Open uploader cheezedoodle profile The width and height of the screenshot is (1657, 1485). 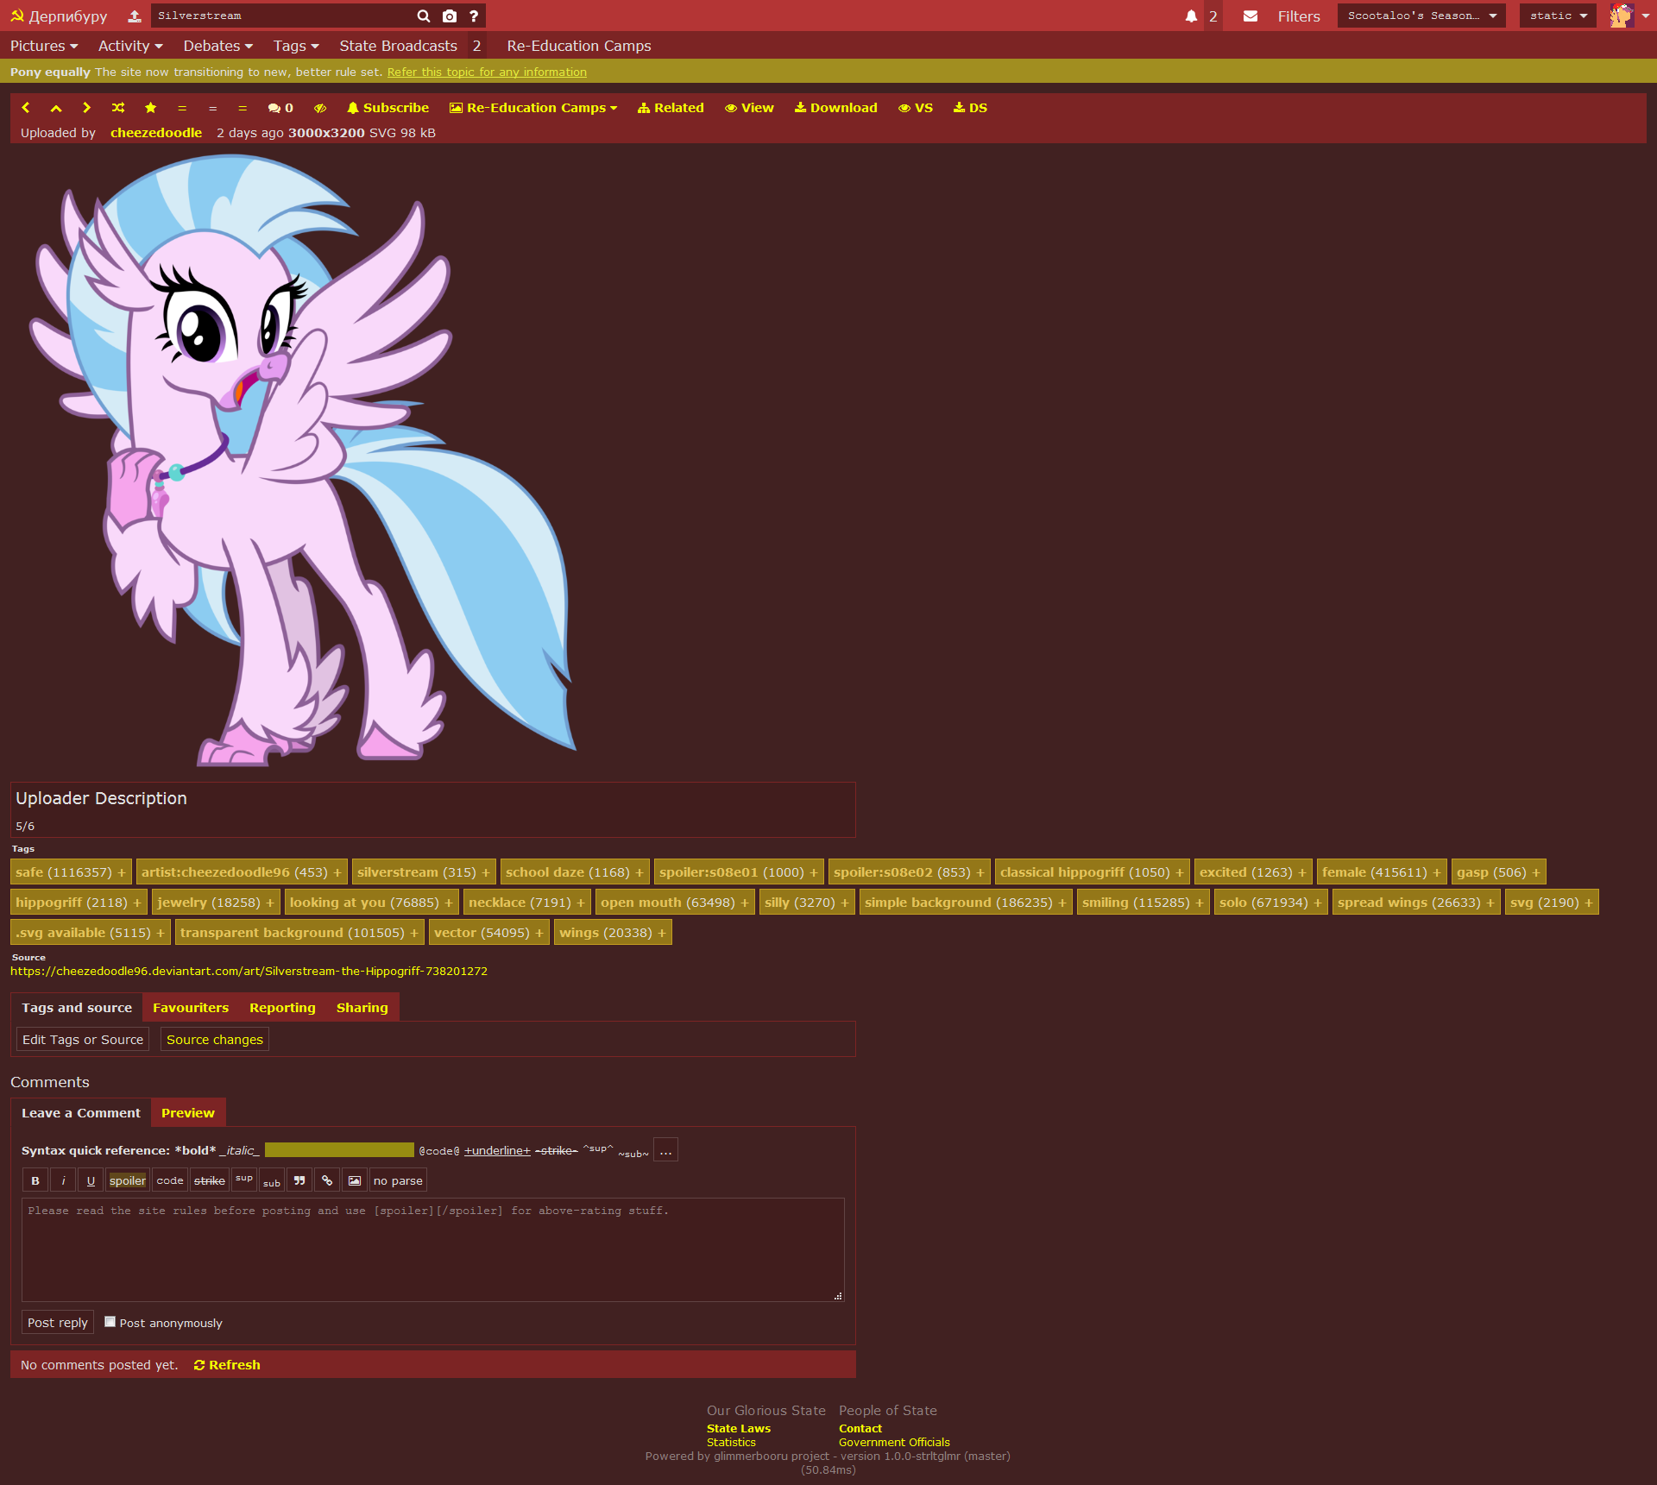tap(156, 133)
